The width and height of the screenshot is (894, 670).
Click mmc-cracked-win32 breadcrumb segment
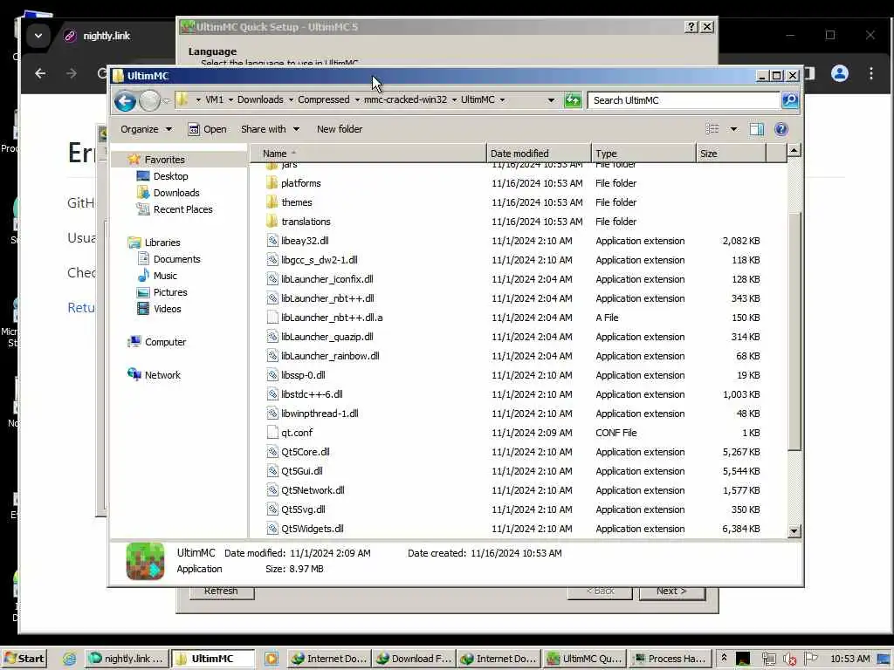(x=405, y=99)
